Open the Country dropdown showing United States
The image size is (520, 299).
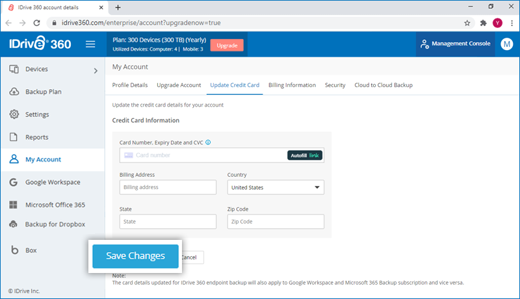[276, 187]
